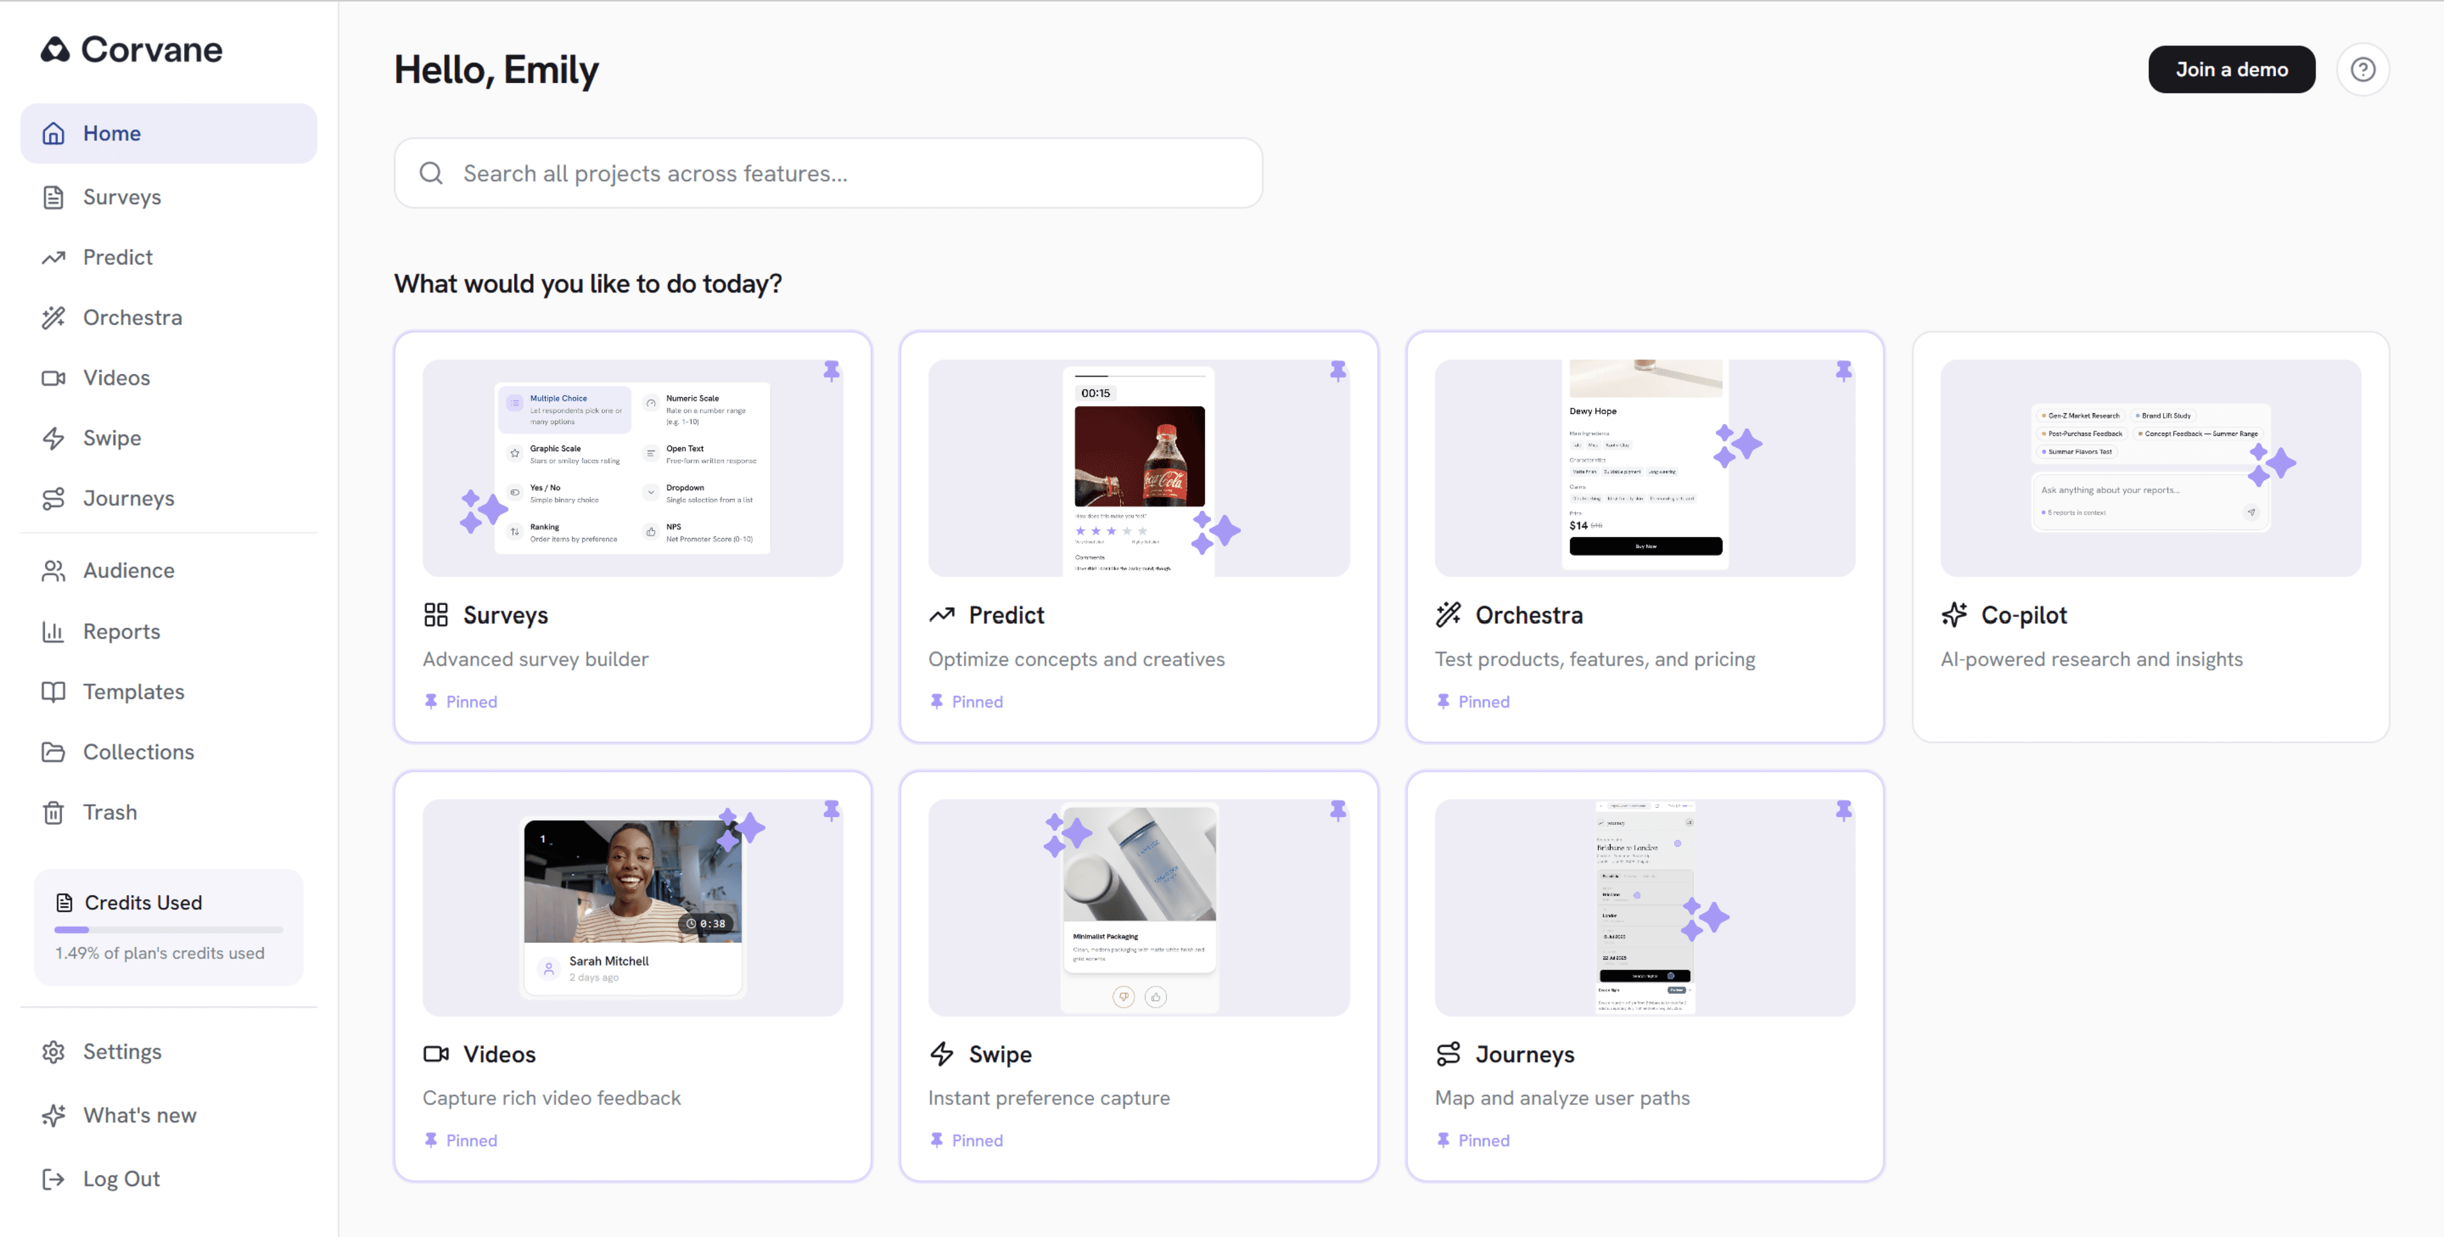This screenshot has width=2444, height=1237.
Task: Click the Corvane logo icon
Action: (55, 49)
